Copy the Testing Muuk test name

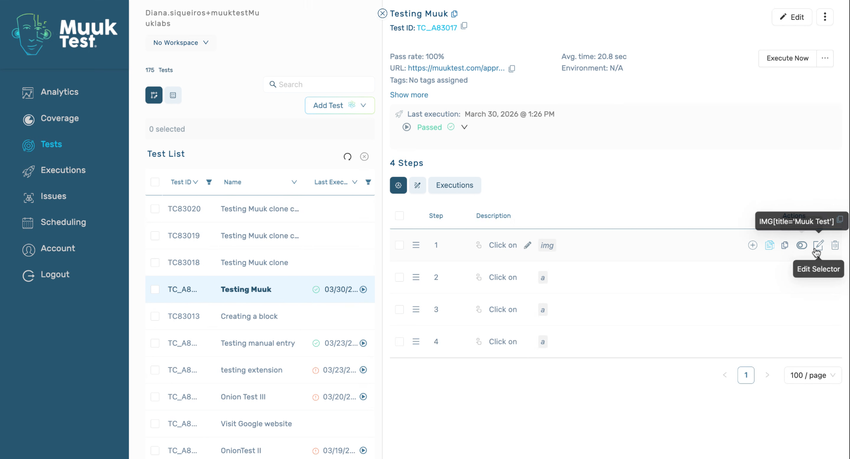[454, 14]
